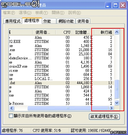Screen dimensions: 128x135
Task: Select the row with 544 K memory
Action: coord(62,95)
